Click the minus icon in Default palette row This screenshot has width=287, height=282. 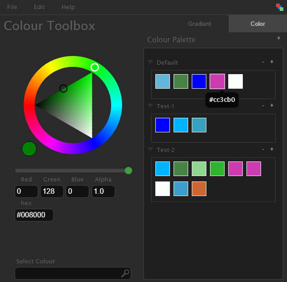263,62
